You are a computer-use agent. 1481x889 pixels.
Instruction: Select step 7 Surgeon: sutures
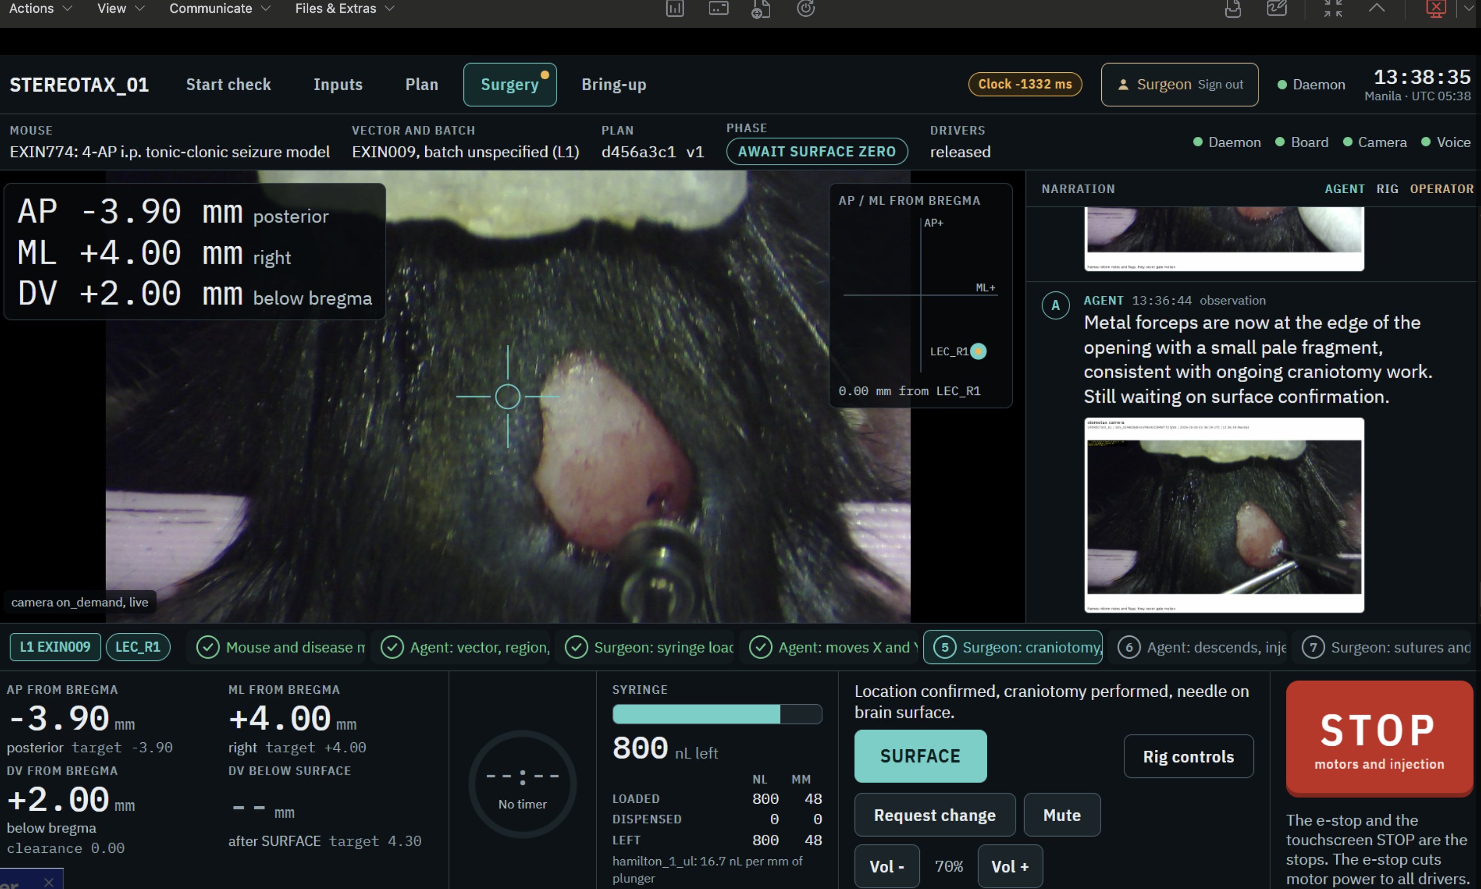(1381, 647)
